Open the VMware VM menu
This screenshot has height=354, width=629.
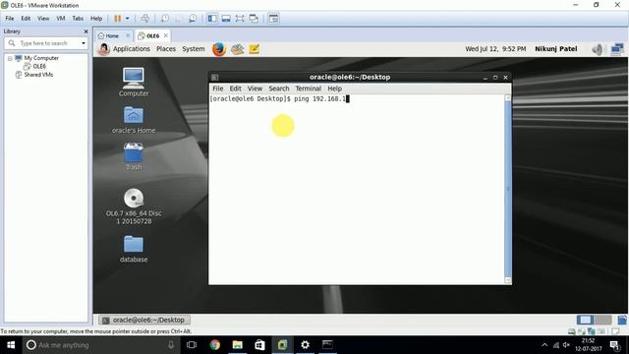(x=61, y=19)
